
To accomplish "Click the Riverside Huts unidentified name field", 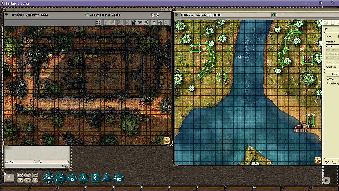I will coord(307,15).
